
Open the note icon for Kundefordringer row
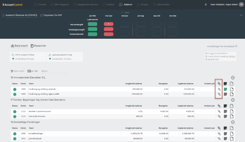point(225,133)
